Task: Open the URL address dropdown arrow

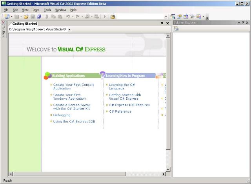Action: pyautogui.click(x=69, y=29)
